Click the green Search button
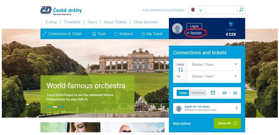This screenshot has height=135, width=279. pos(227,123)
